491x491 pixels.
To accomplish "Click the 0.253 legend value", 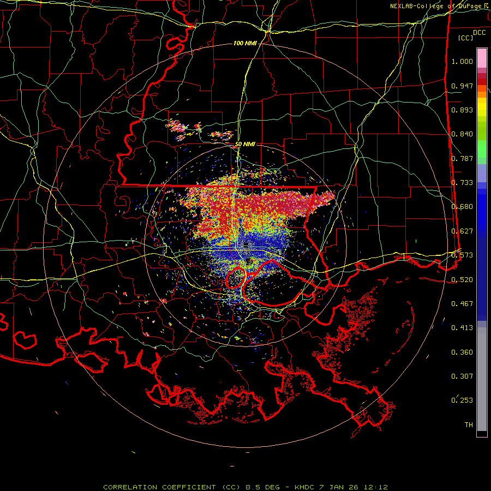I will click(462, 400).
